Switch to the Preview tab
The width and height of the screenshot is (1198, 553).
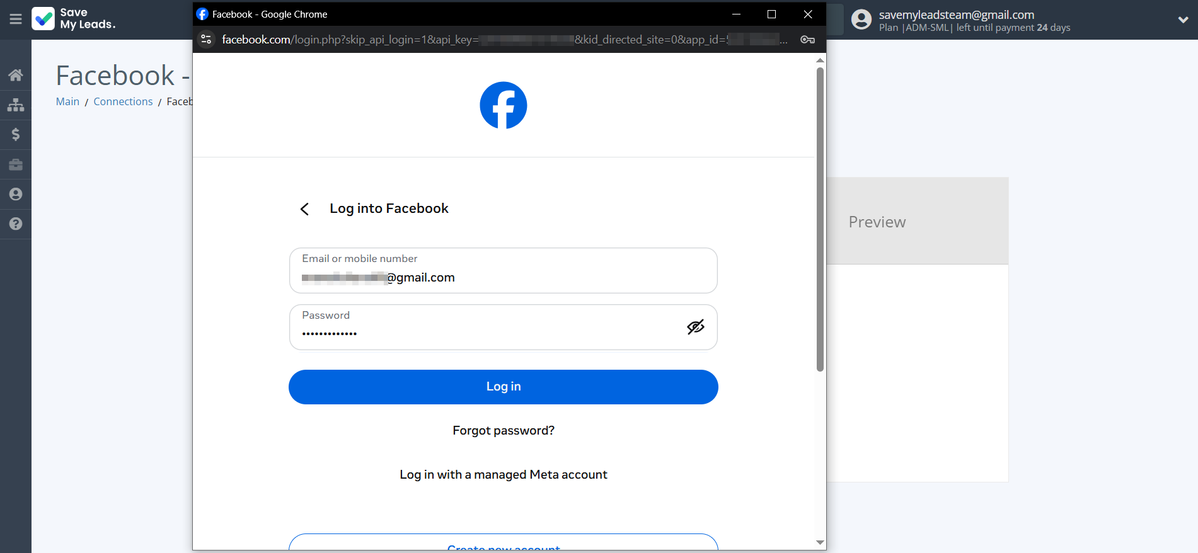coord(877,222)
